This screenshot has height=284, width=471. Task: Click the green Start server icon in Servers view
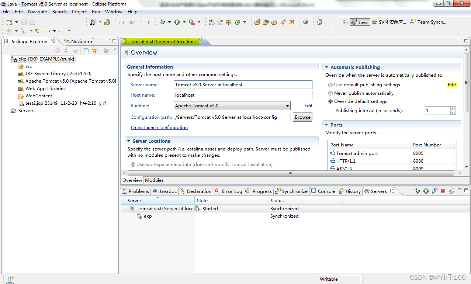click(x=426, y=191)
